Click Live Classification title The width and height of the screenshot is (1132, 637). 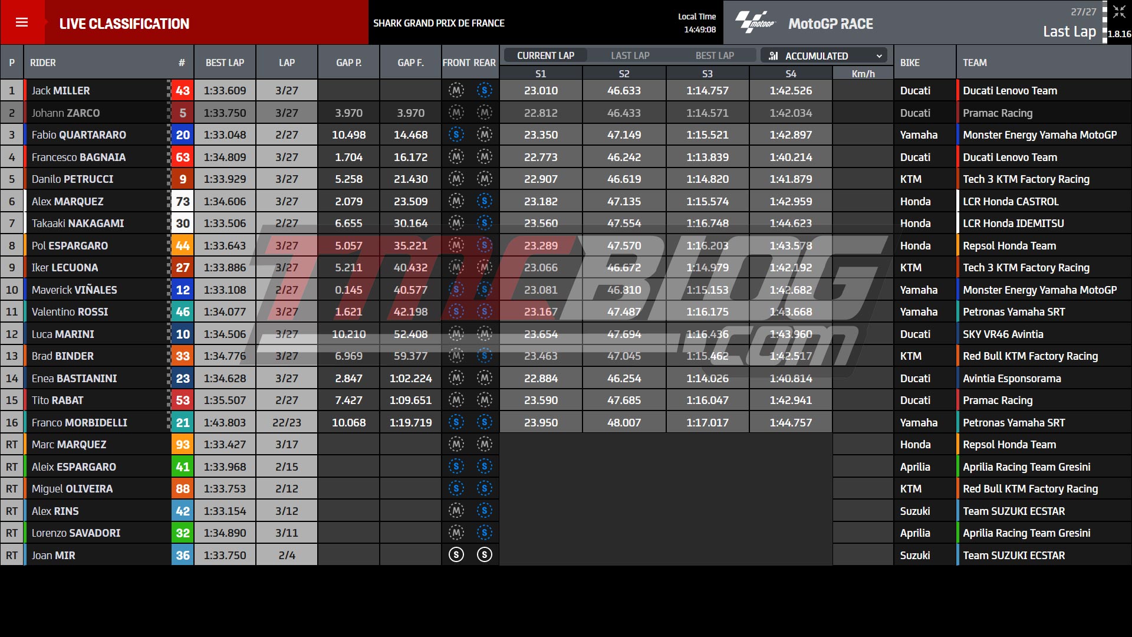[x=124, y=24]
